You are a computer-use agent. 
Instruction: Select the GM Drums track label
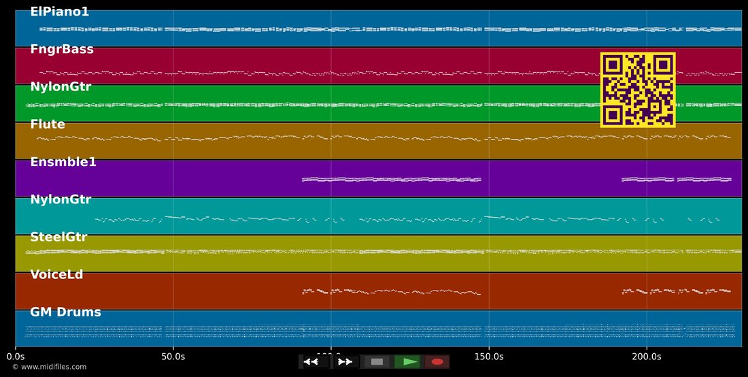[x=66, y=312]
